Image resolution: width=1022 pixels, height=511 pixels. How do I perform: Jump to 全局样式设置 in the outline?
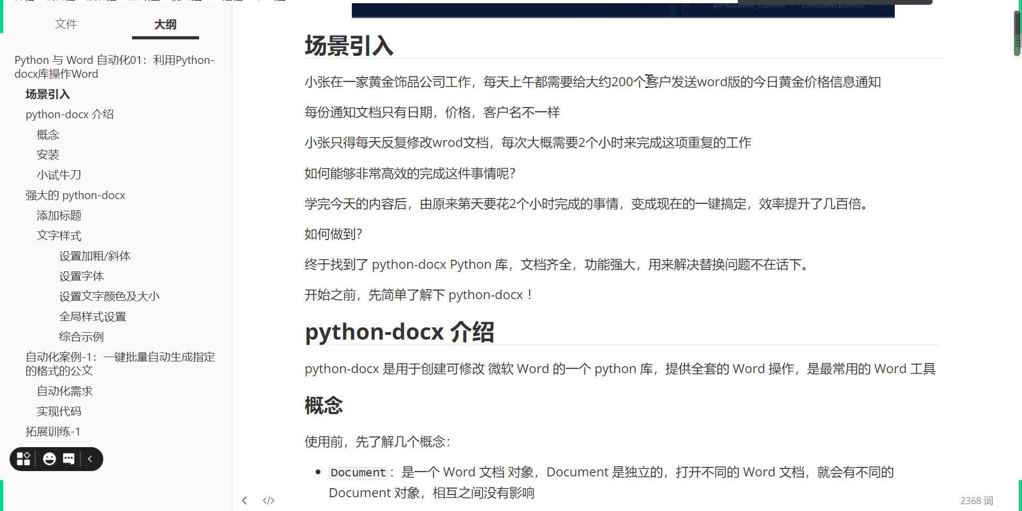[x=92, y=316]
